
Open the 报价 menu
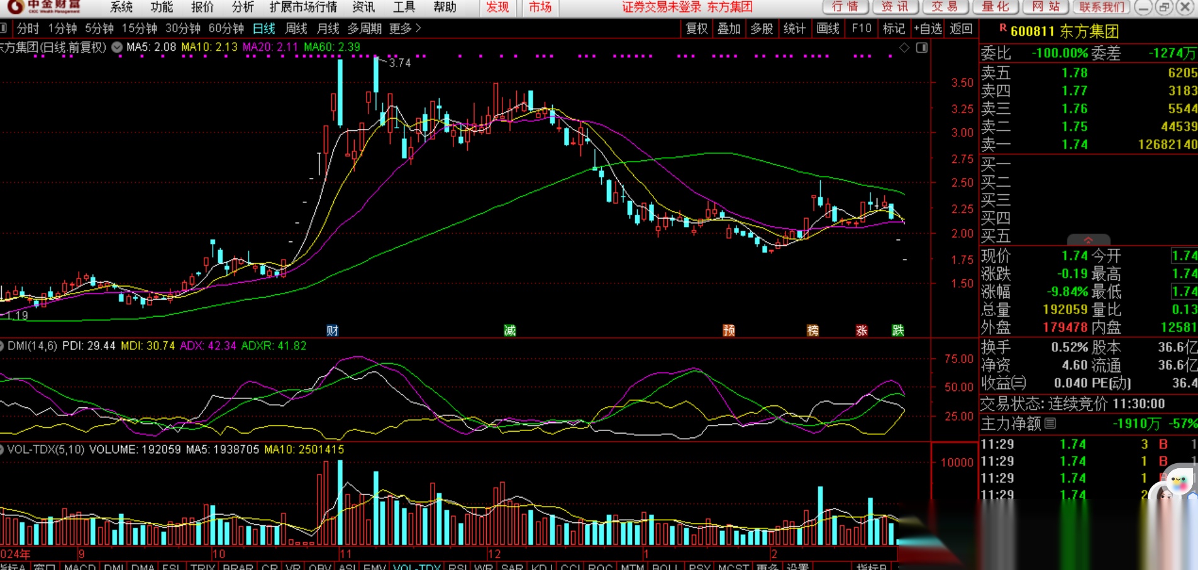[x=202, y=7]
